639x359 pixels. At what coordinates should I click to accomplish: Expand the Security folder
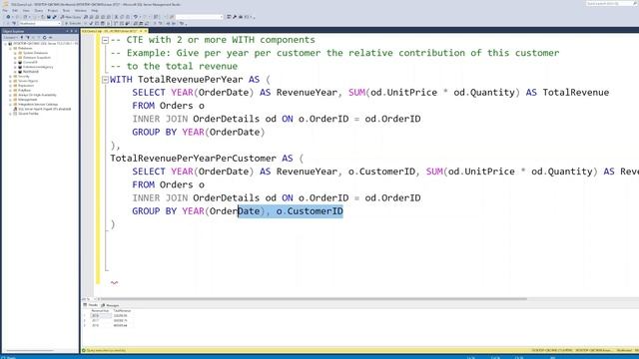10,76
